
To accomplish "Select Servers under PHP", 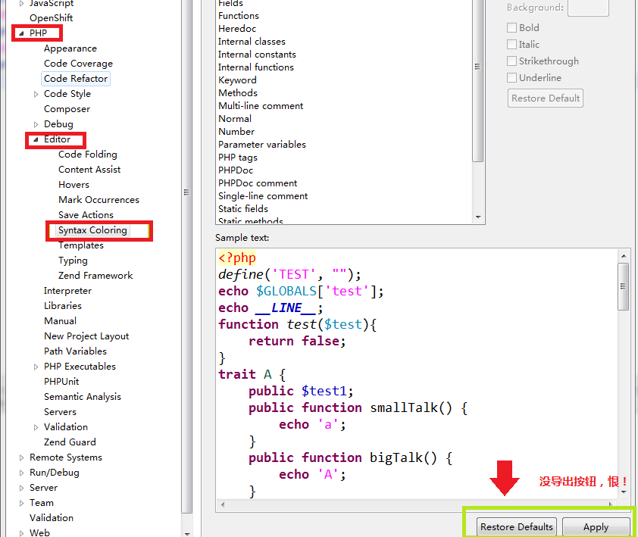I will tap(60, 412).
